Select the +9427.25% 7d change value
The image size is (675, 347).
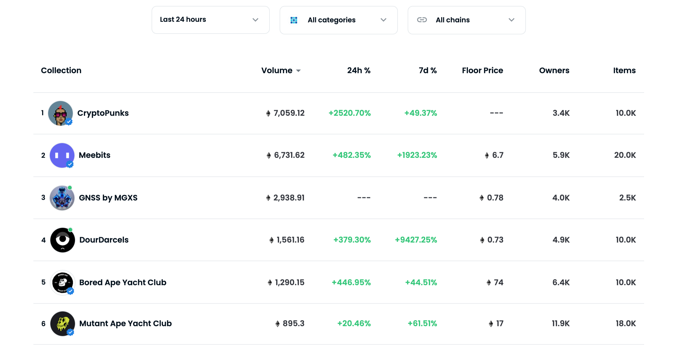tap(416, 240)
